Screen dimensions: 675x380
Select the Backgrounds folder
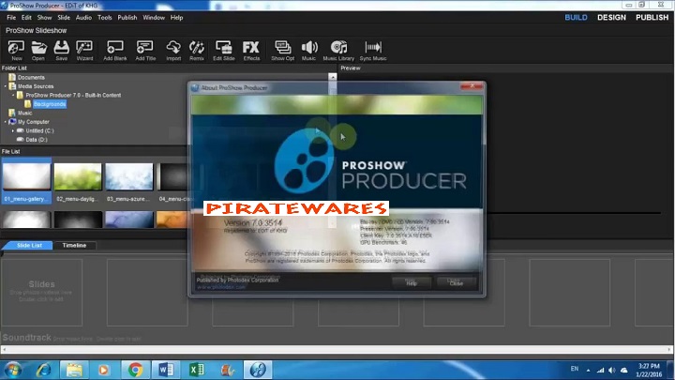[50, 104]
